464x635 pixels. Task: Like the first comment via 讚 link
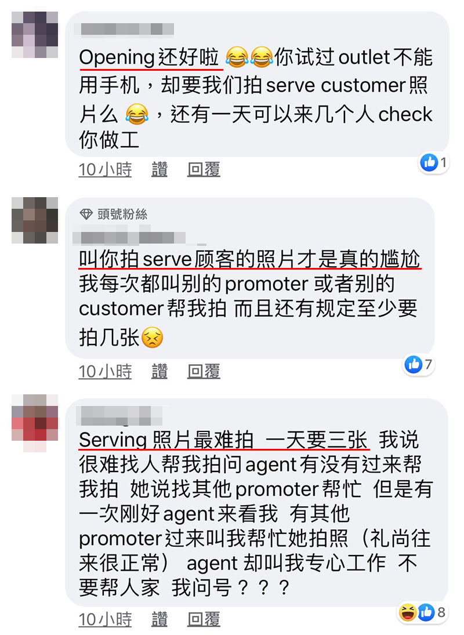[x=159, y=169]
